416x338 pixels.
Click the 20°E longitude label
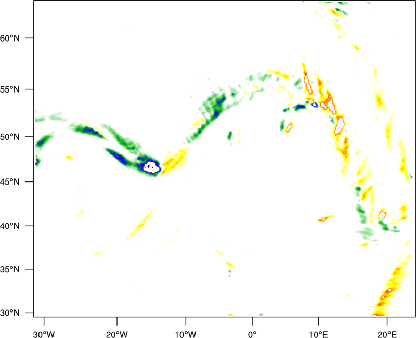[387, 334]
